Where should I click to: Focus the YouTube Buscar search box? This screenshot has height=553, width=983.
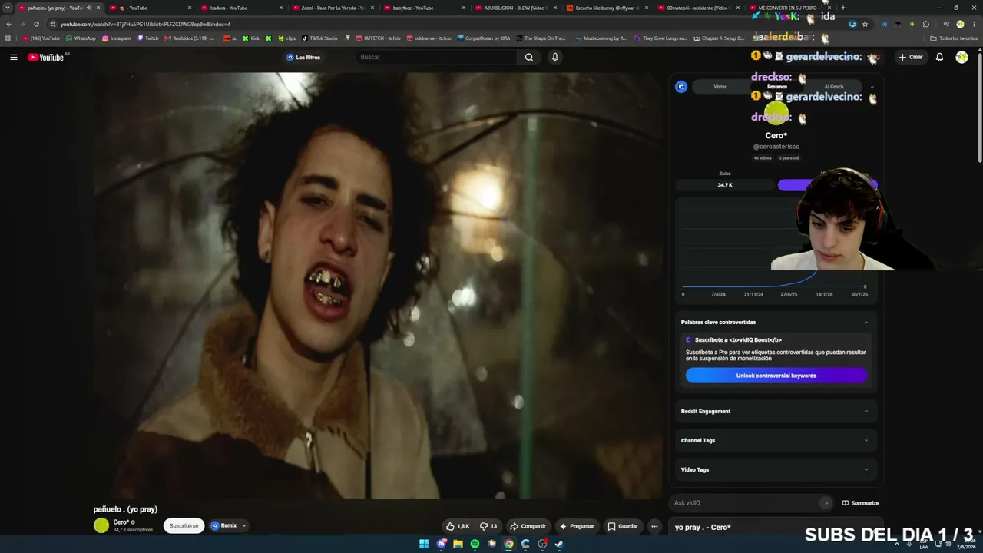tap(435, 57)
